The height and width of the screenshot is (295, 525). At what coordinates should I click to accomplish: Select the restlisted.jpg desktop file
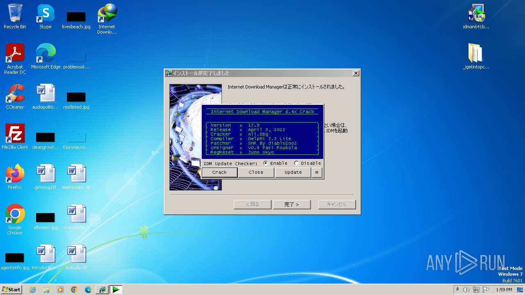tap(76, 100)
